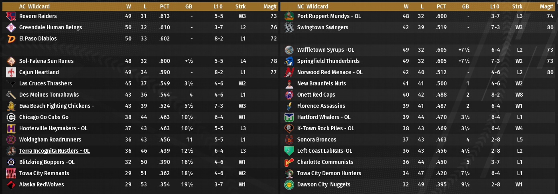Click the Hartford Whalers logo icon

(289, 117)
